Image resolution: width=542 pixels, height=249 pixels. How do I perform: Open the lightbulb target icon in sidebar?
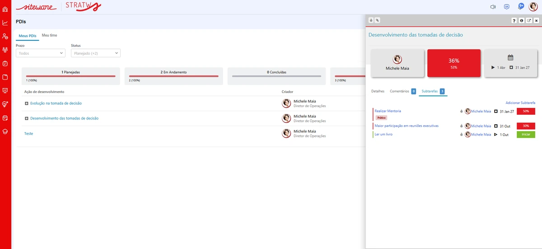click(x=5, y=104)
